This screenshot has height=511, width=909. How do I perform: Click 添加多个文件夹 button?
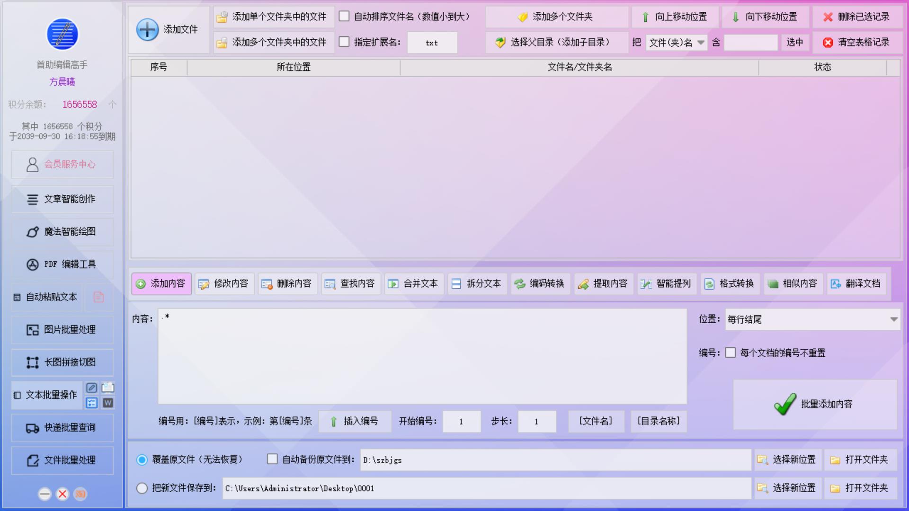tap(557, 17)
